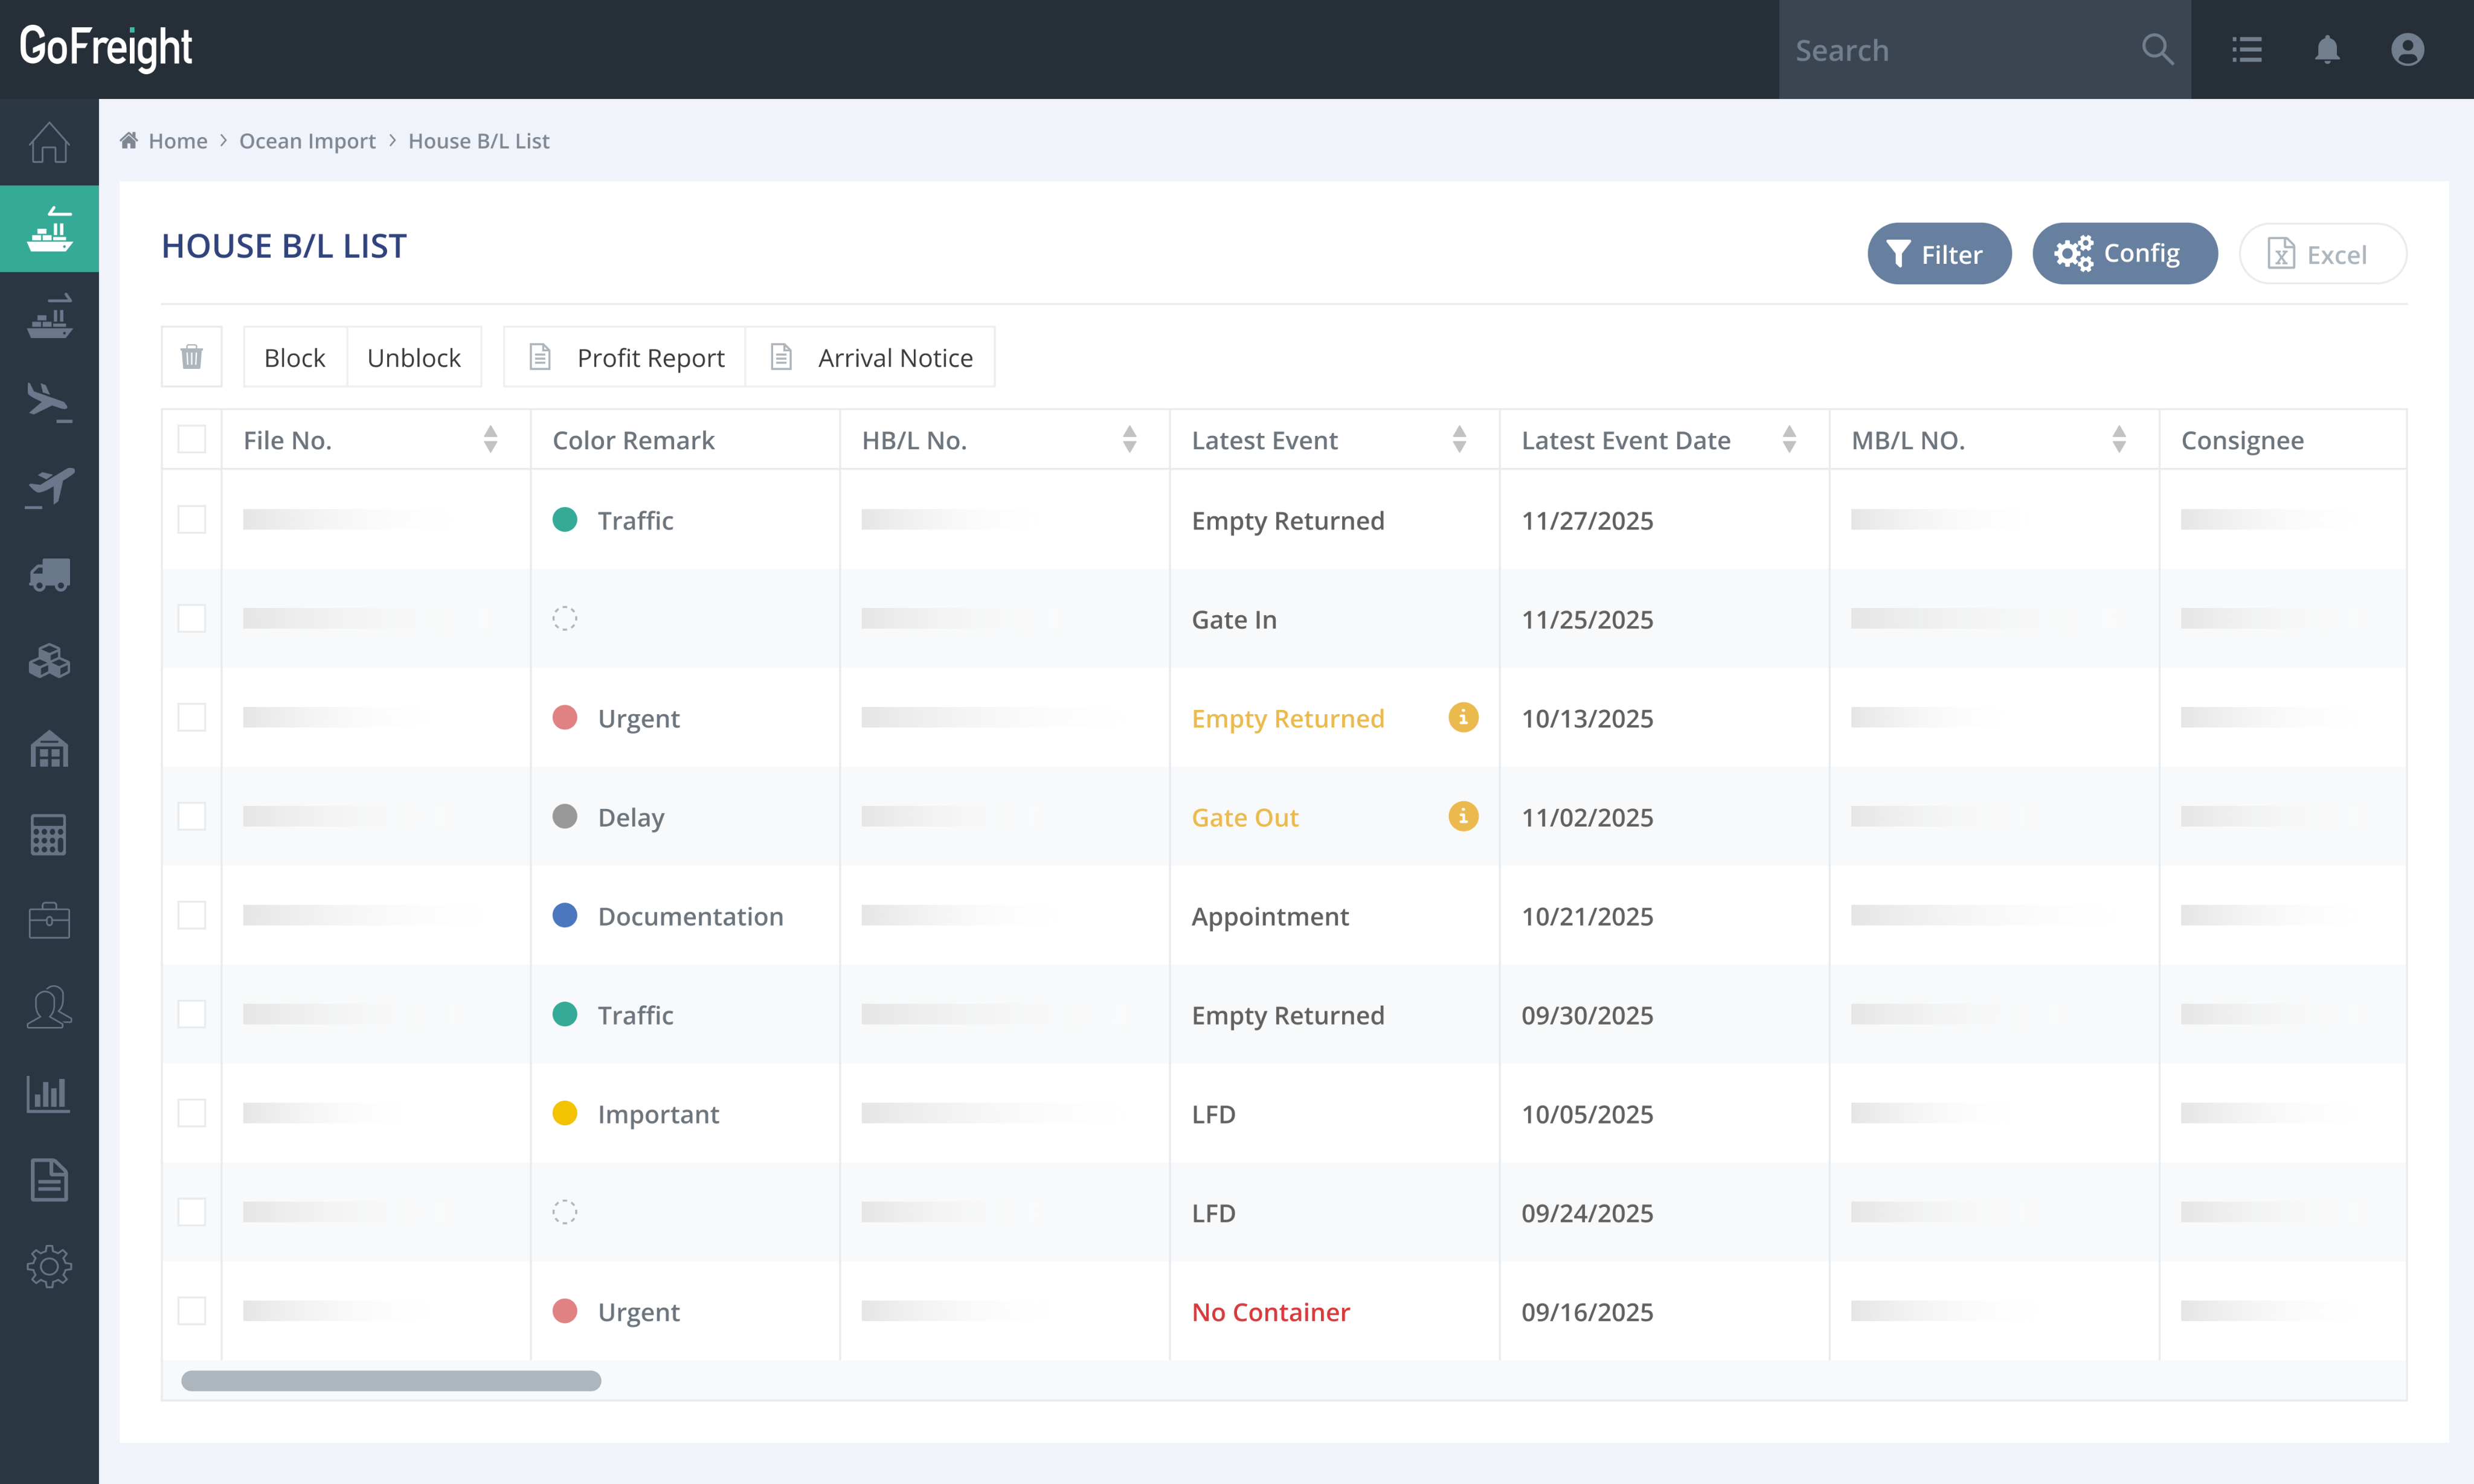Open the notifications bell icon
Image resolution: width=2474 pixels, height=1484 pixels.
click(x=2327, y=49)
